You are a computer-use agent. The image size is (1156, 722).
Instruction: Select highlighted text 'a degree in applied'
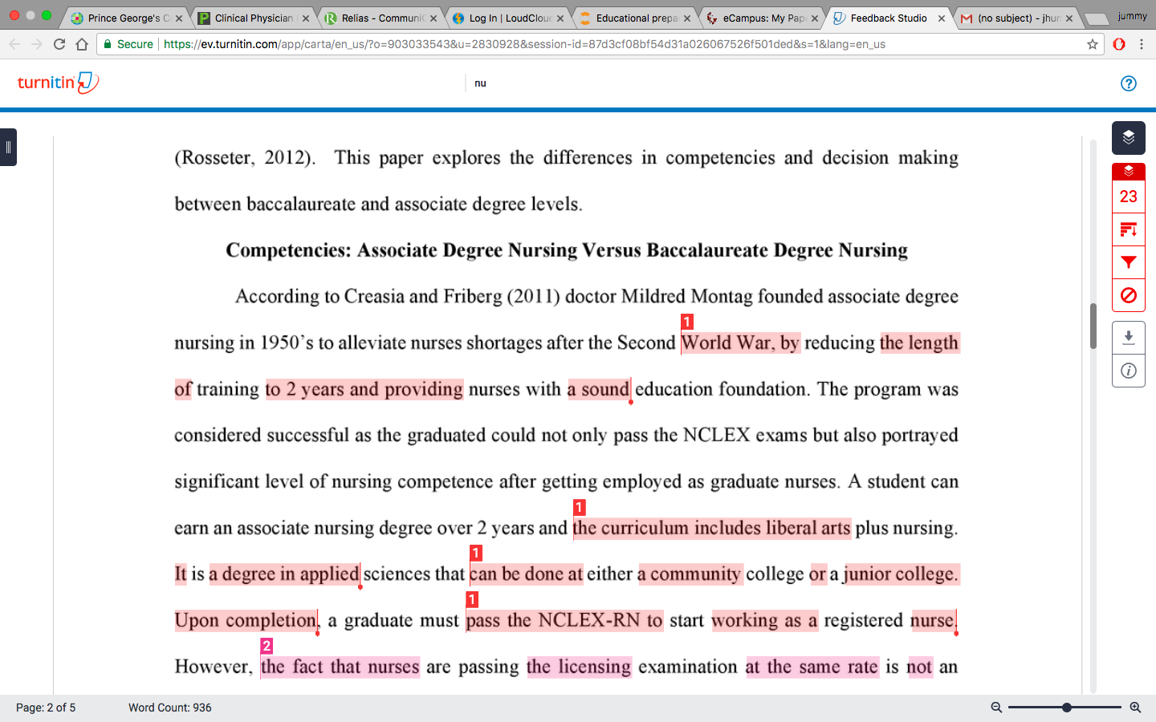tap(284, 574)
